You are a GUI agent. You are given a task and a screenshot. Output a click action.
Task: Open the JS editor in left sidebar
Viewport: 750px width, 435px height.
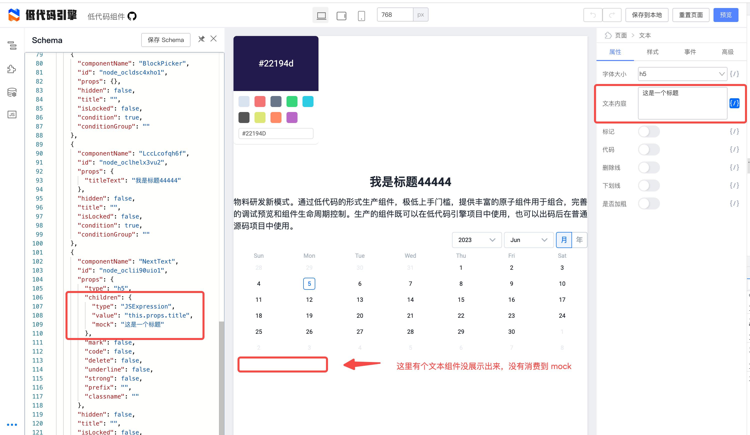(x=12, y=114)
